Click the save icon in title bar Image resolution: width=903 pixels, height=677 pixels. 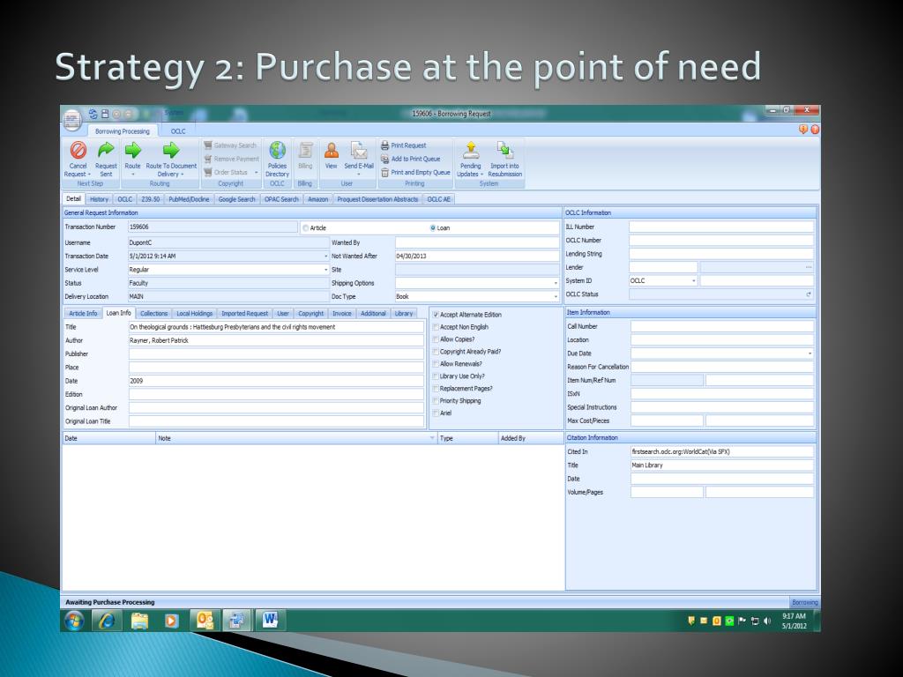[105, 114]
